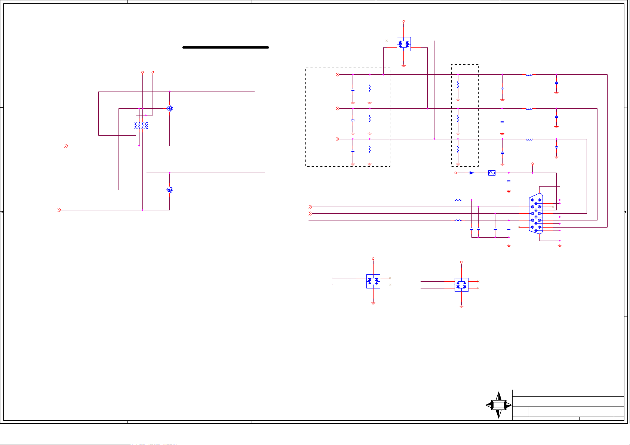
Task: Select the diode symbol on the power line
Action: [x=471, y=173]
